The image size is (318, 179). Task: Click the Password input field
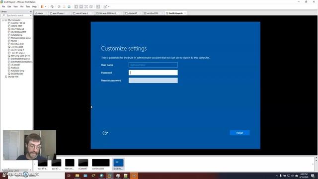(153, 73)
